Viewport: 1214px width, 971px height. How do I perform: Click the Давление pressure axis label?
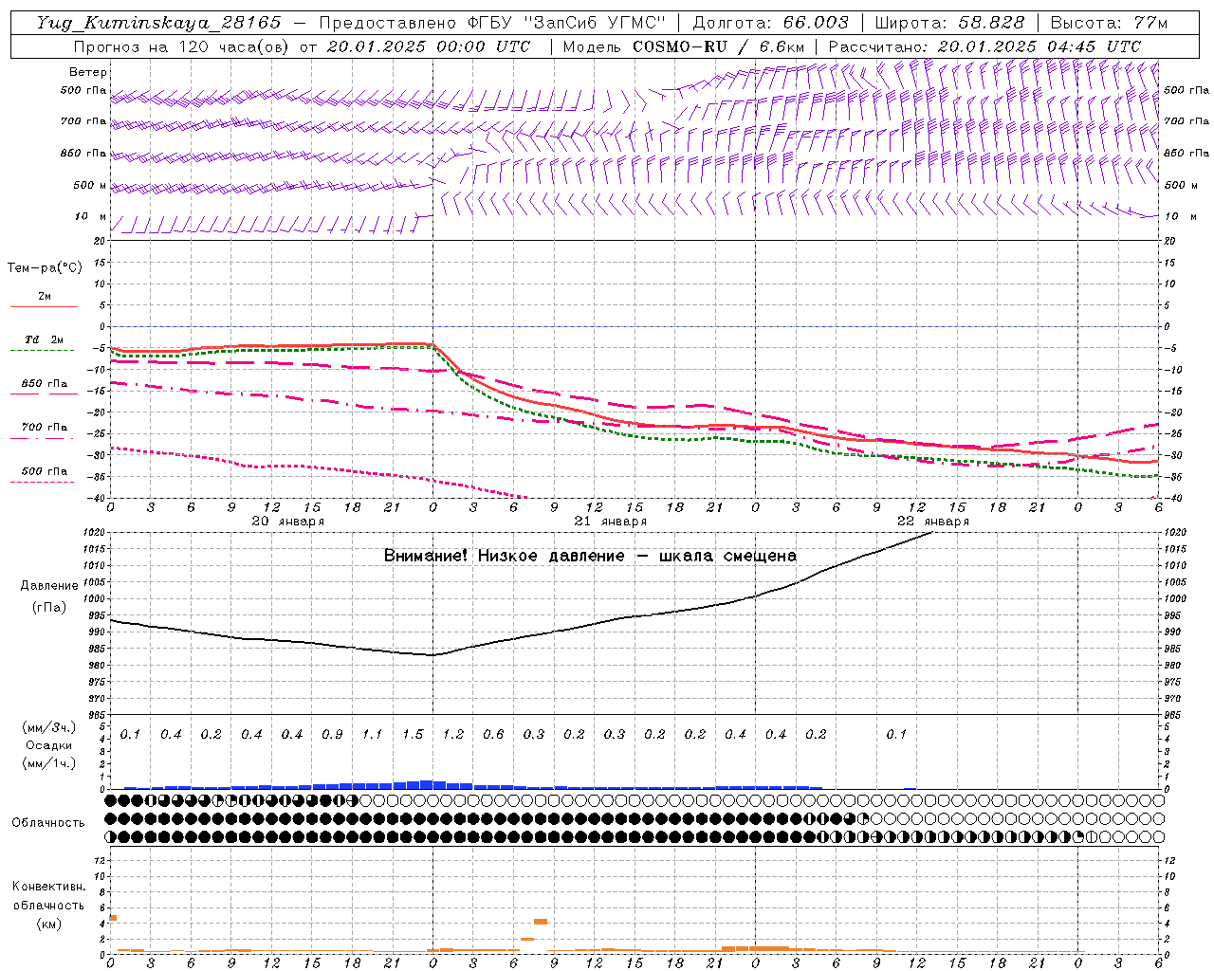49,586
